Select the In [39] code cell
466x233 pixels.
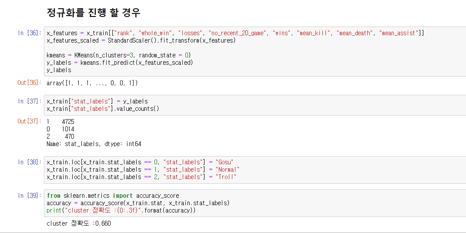(x=255, y=203)
